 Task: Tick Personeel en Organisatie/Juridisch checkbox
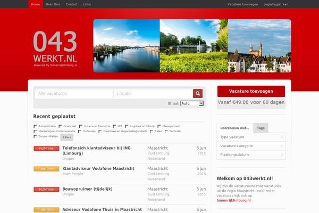tap(100, 132)
